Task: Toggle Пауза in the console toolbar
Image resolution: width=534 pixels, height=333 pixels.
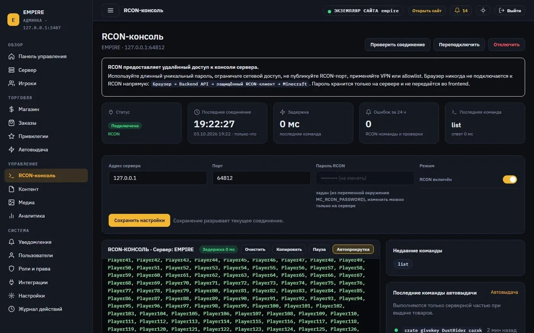Action: pyautogui.click(x=319, y=249)
